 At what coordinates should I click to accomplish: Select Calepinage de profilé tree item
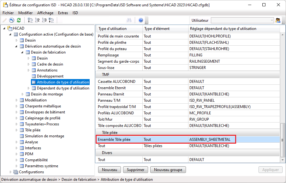[x=43, y=118]
